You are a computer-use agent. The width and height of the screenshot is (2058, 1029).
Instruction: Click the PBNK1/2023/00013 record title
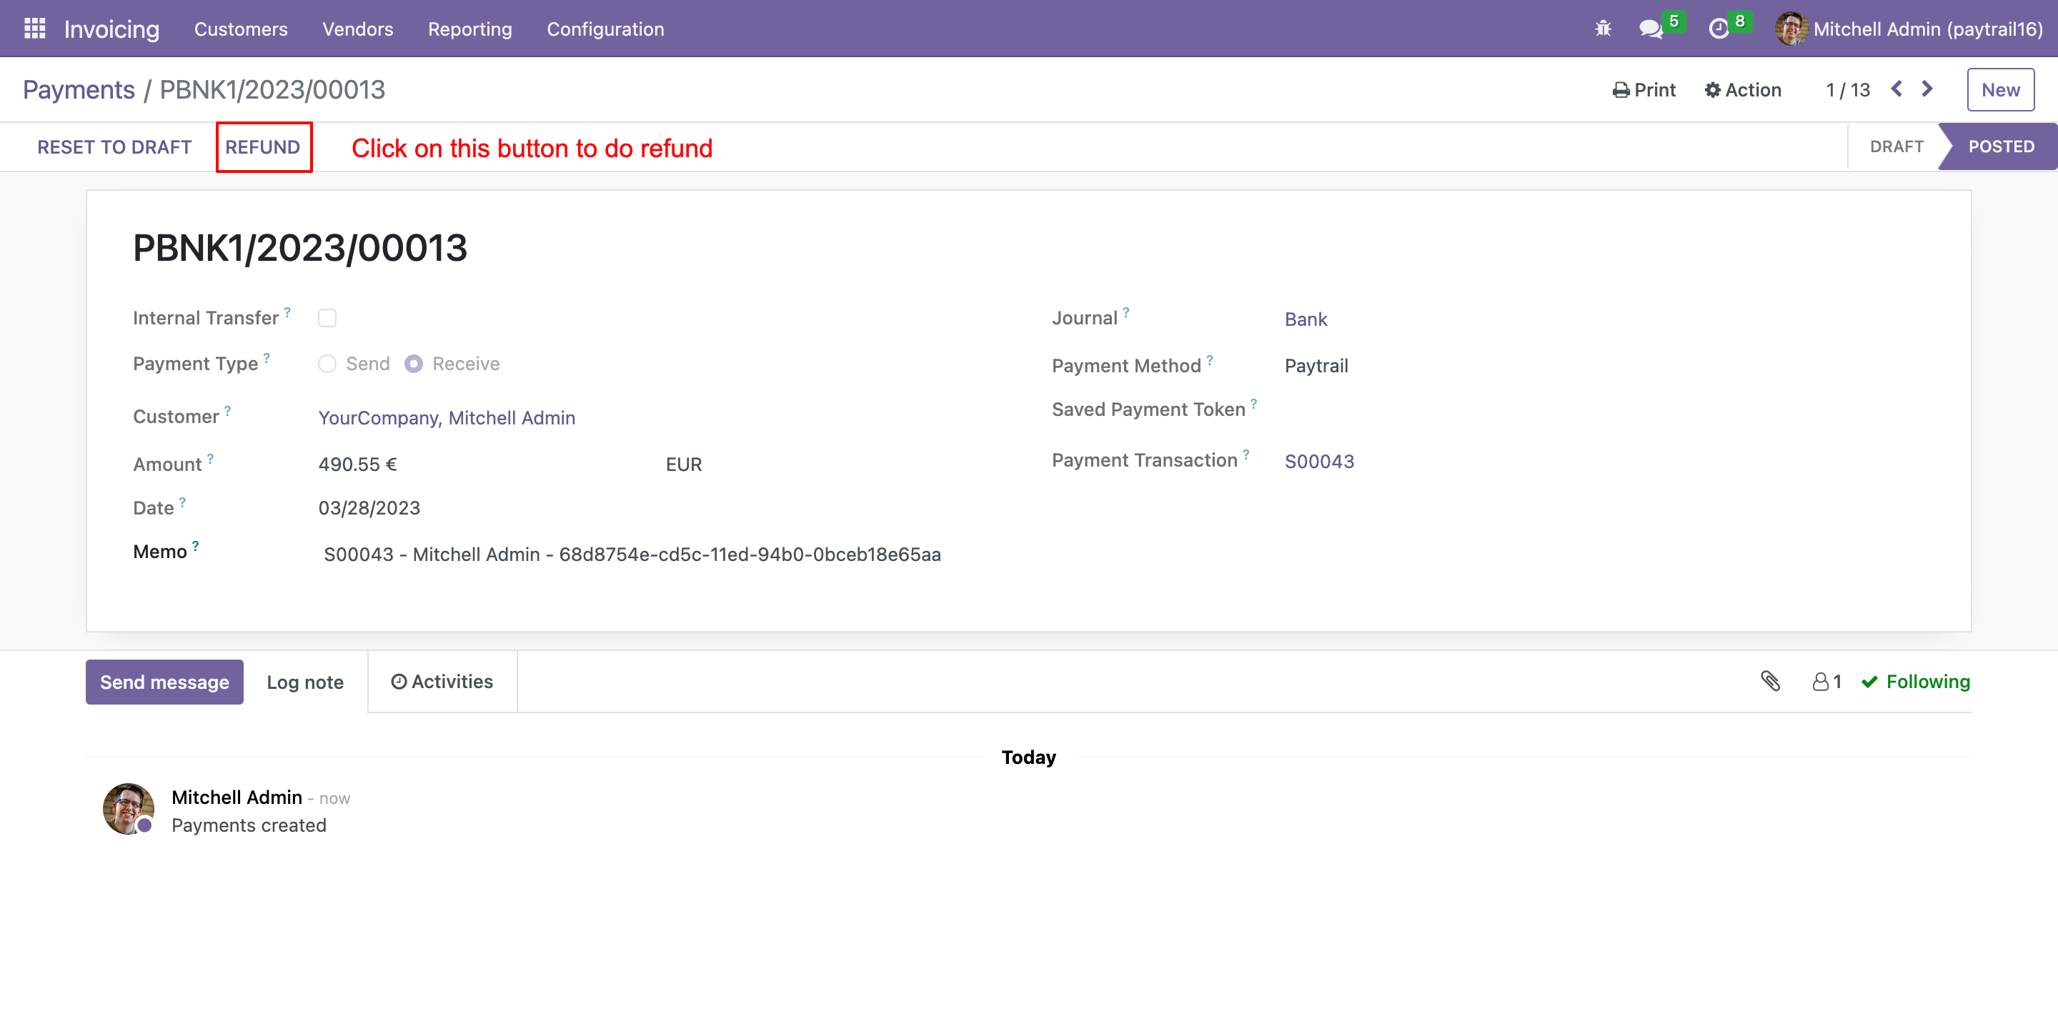coord(299,248)
